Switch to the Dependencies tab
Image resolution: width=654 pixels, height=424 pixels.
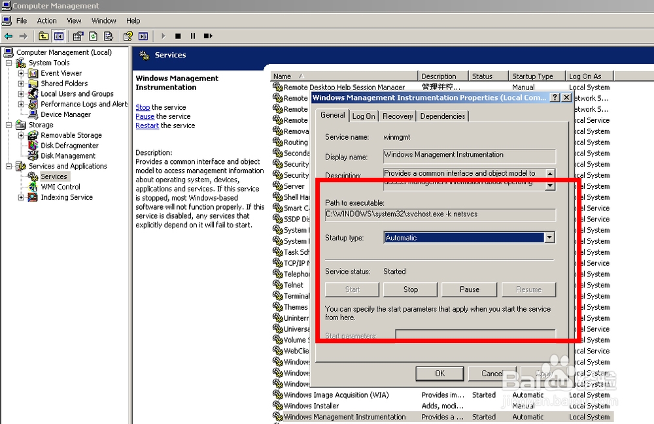(443, 116)
